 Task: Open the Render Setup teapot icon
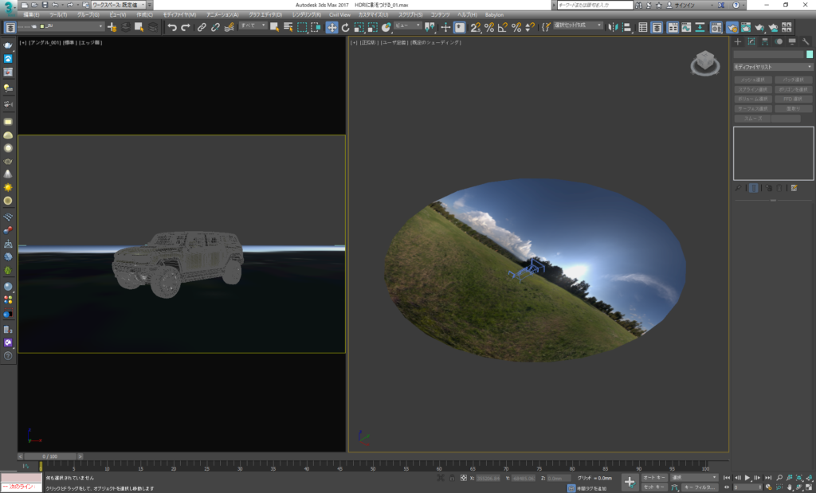point(732,27)
